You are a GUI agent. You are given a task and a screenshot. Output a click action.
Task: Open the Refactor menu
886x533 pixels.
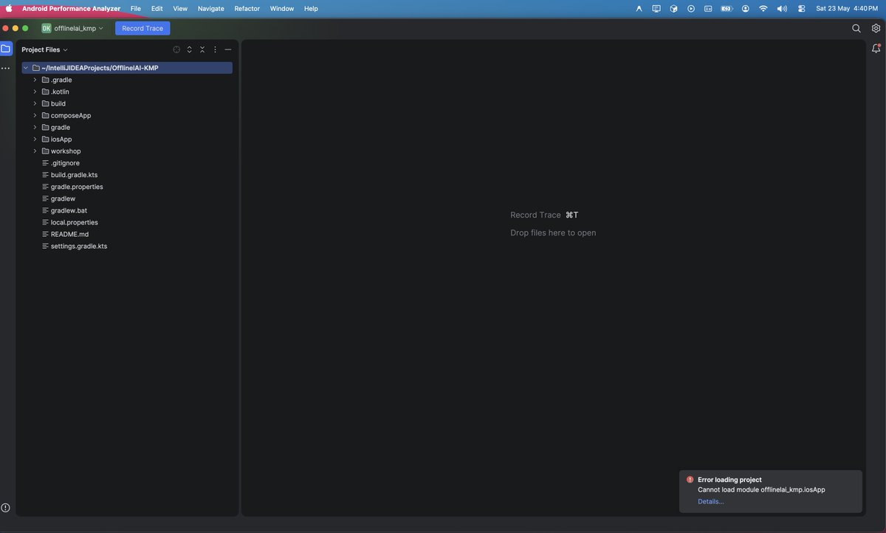pyautogui.click(x=247, y=8)
